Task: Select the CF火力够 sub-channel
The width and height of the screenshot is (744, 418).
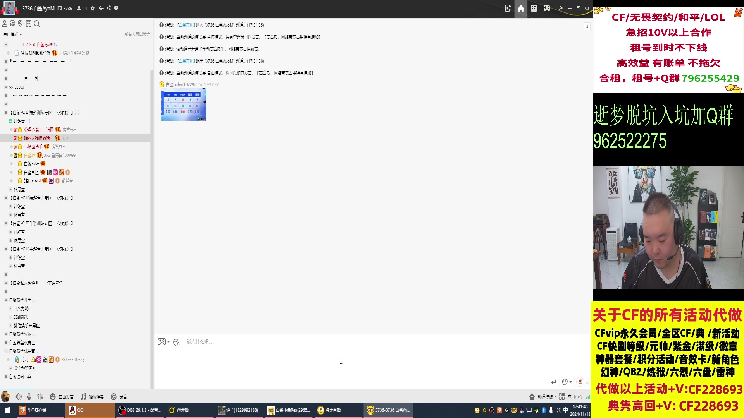Action: (21, 308)
